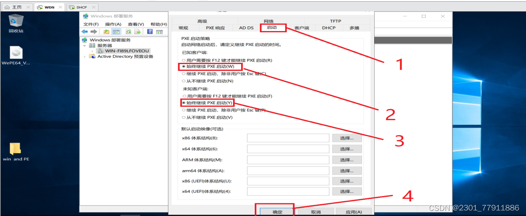526x216 pixels.
Task: Expand Active Directory 预置设备 node
Action: pyautogui.click(x=85, y=56)
